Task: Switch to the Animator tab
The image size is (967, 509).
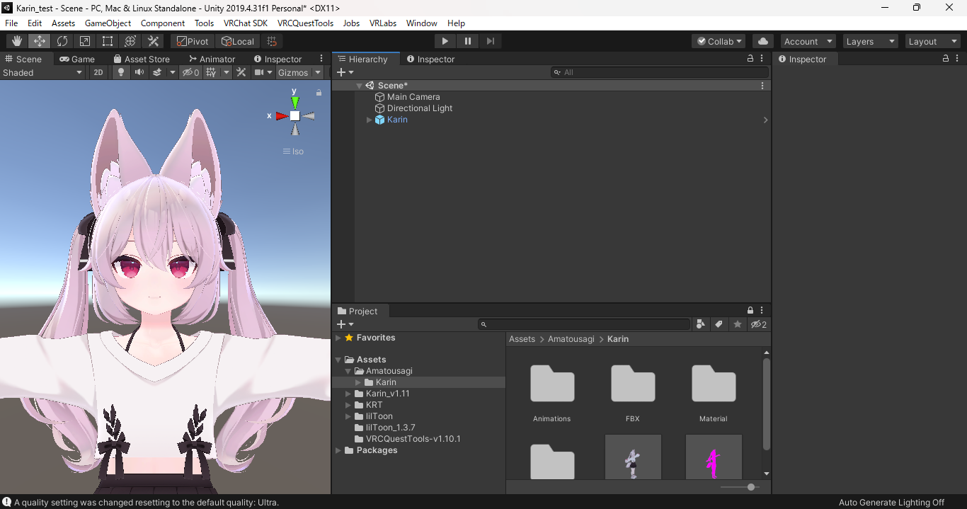Action: click(x=212, y=59)
